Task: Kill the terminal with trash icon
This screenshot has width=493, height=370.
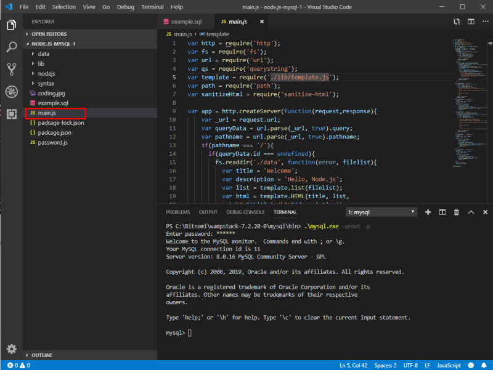Action: pyautogui.click(x=456, y=212)
